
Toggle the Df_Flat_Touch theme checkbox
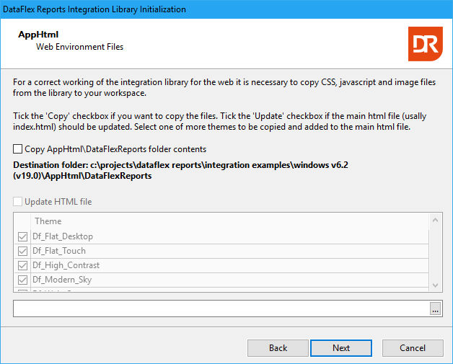click(22, 251)
